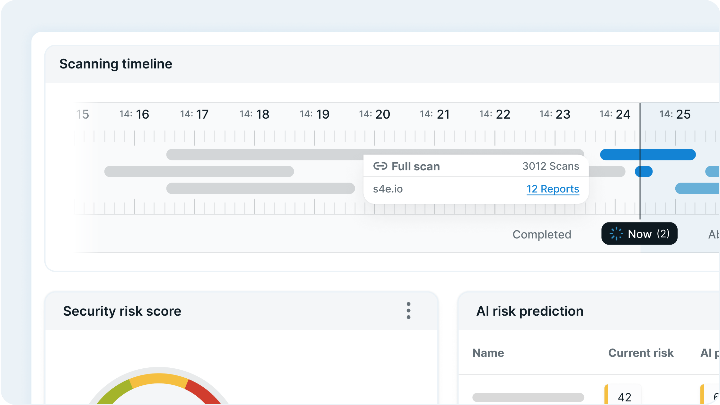The height and width of the screenshot is (405, 720).
Task: Jump to 14:16 on the timeline
Action: [x=134, y=114]
